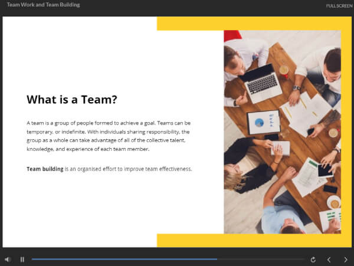Click the tablet showing a pie chart
Image resolution: width=354 pixels, height=266 pixels.
coord(263,123)
